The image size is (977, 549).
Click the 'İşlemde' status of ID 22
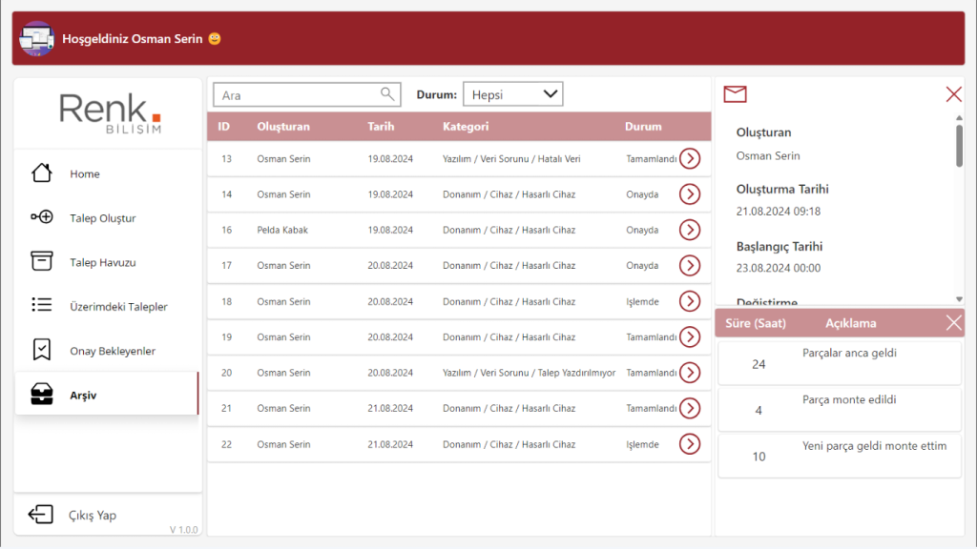click(x=642, y=444)
